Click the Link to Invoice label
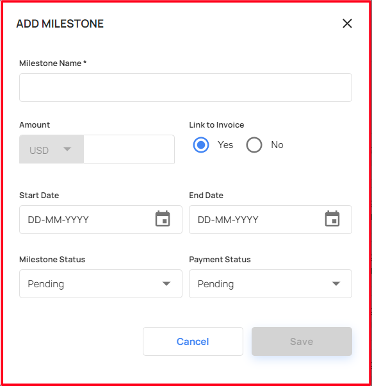372x386 pixels. [x=216, y=125]
